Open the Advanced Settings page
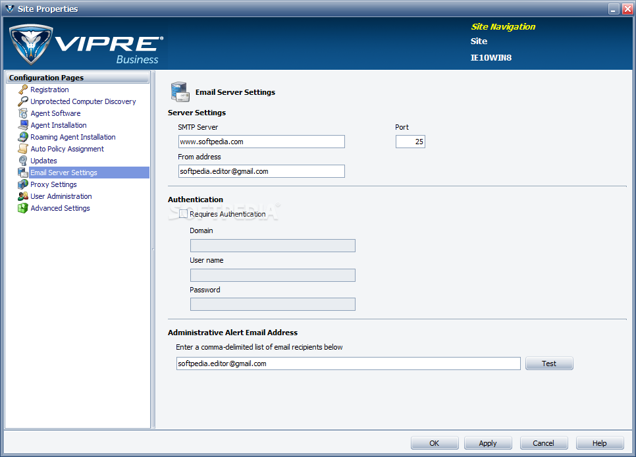 coord(60,208)
